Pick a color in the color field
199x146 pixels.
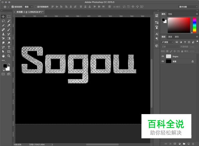click(179, 25)
